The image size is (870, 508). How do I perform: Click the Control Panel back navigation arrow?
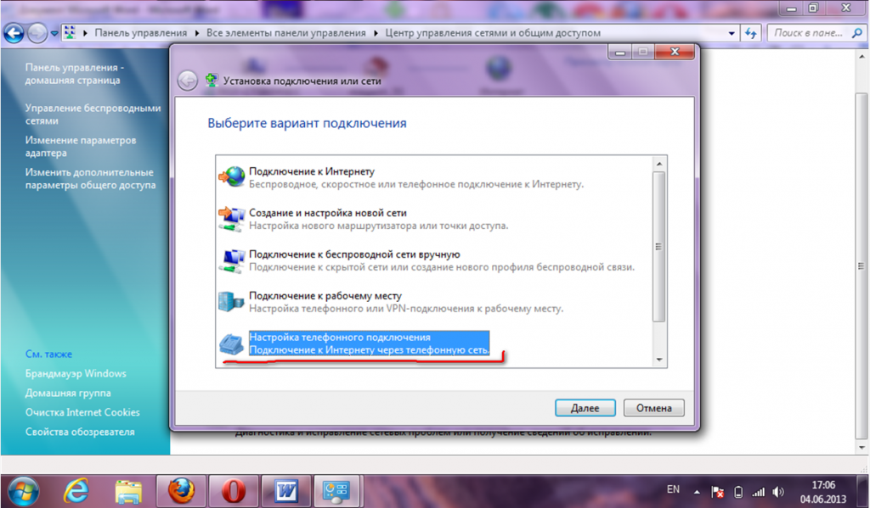tap(14, 33)
